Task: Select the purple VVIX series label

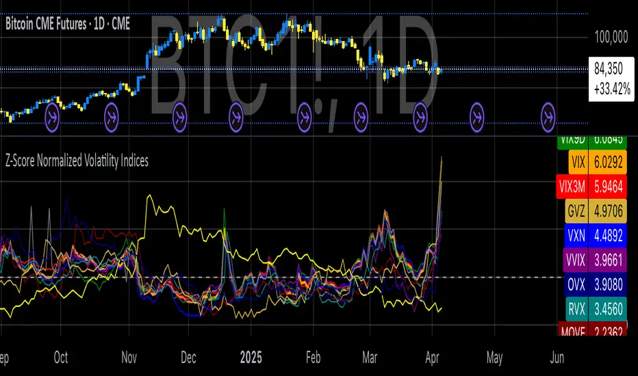Action: pos(575,260)
